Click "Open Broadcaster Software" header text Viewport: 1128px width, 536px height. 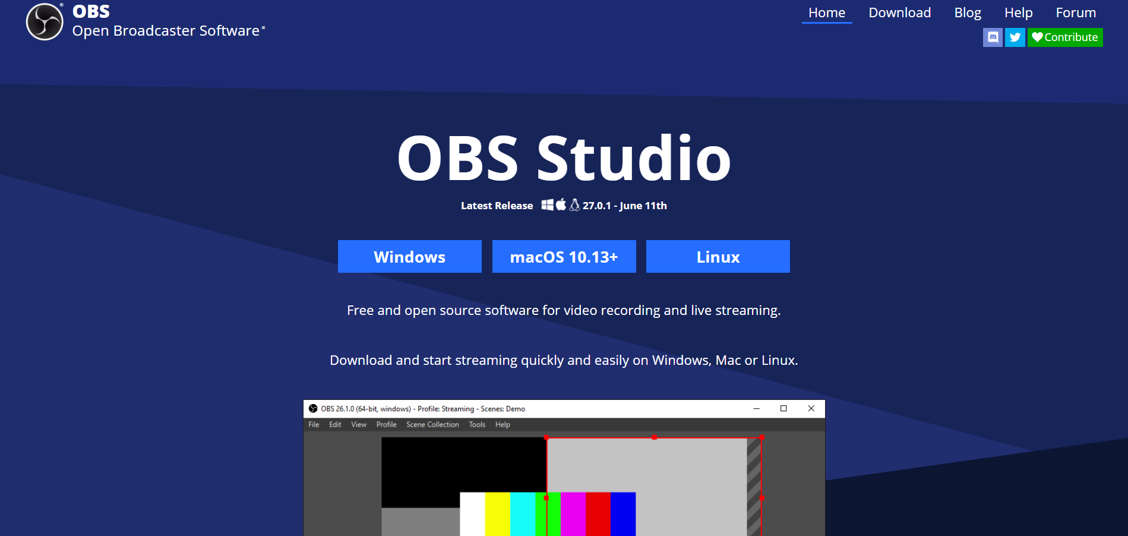click(166, 31)
